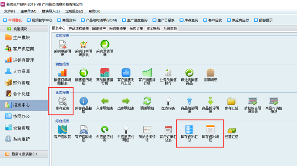Open the 库存查询 warehouse report icon
This screenshot has width=297, height=166.
tap(62, 102)
